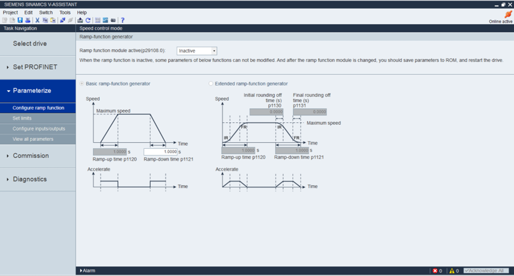
Task: Click the Task Navigation header
Action: pyautogui.click(x=20, y=28)
